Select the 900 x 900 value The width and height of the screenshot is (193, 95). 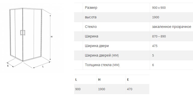click(159, 8)
